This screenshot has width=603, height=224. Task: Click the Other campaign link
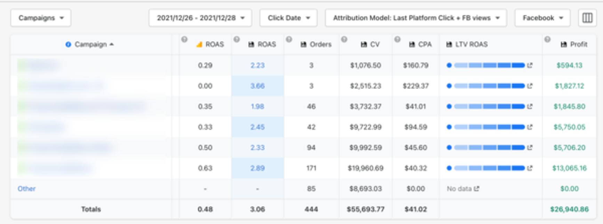pos(26,189)
